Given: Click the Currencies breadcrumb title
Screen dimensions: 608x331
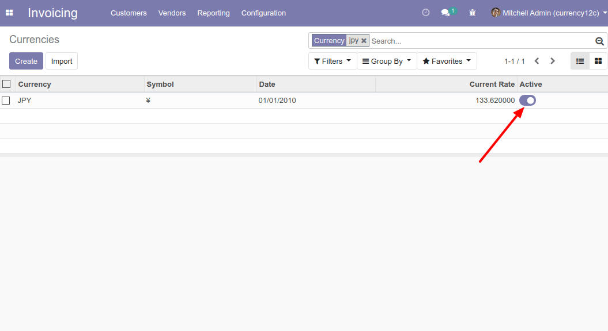Looking at the screenshot, I should coord(34,40).
